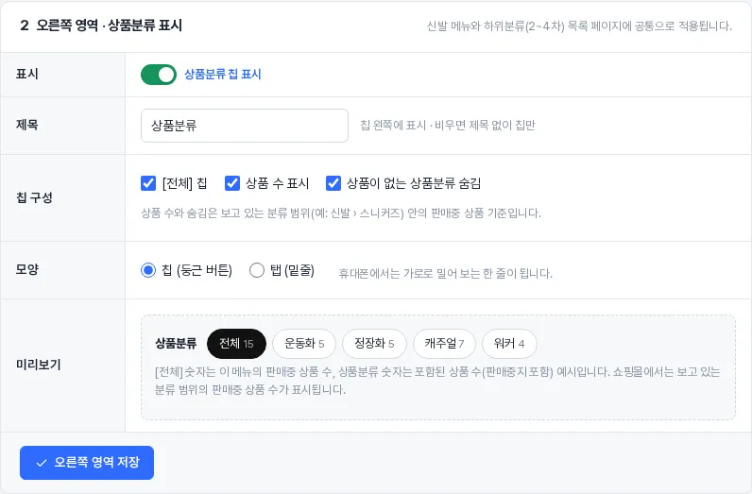Click the 미리보기 row label

(x=39, y=365)
